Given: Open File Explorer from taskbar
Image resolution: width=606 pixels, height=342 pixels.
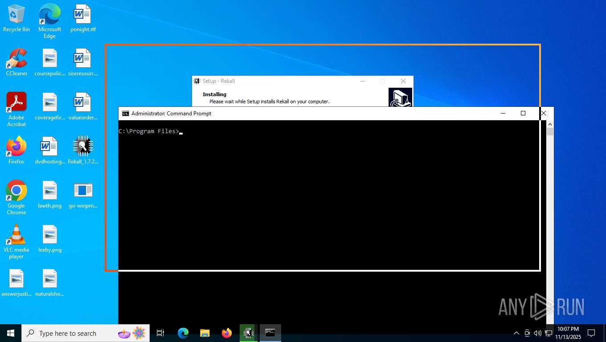Looking at the screenshot, I should [205, 333].
